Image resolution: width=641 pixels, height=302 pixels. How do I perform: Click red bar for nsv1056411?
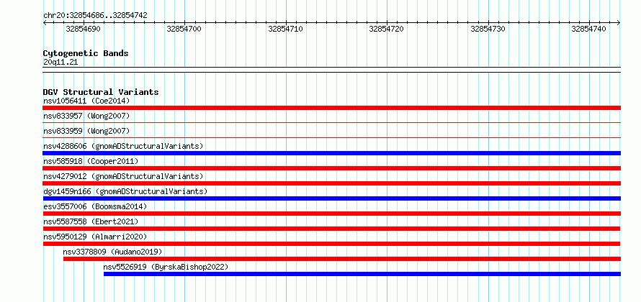(331, 108)
